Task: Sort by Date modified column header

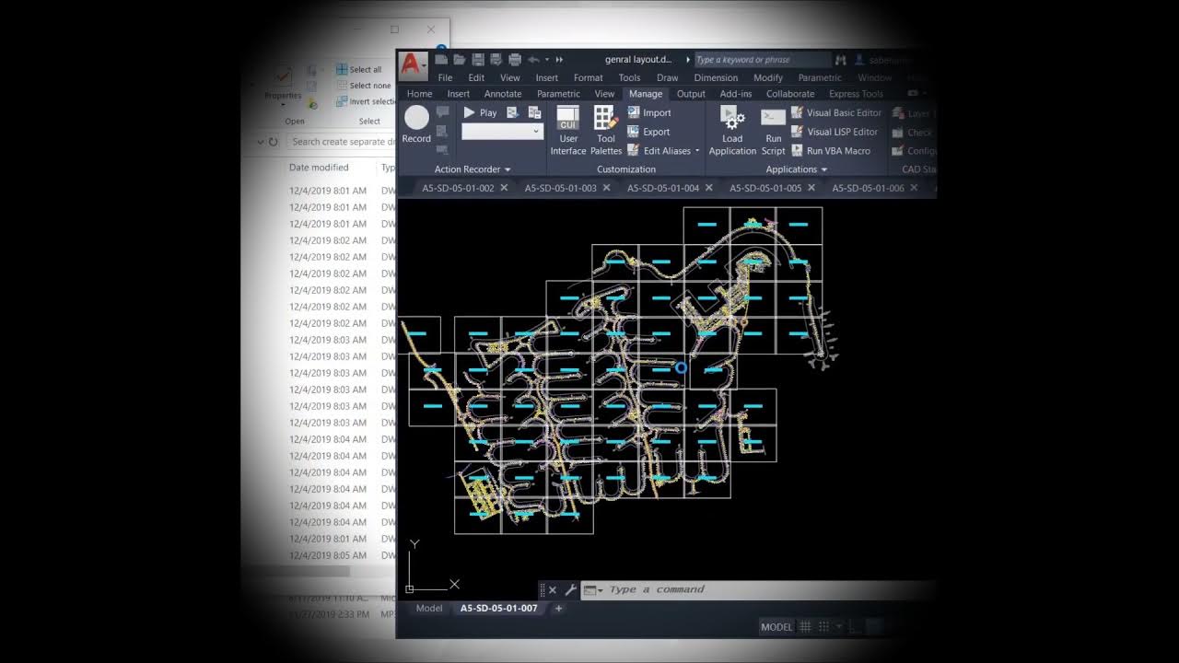Action: tap(319, 168)
